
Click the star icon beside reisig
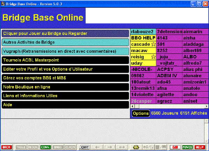(154, 57)
